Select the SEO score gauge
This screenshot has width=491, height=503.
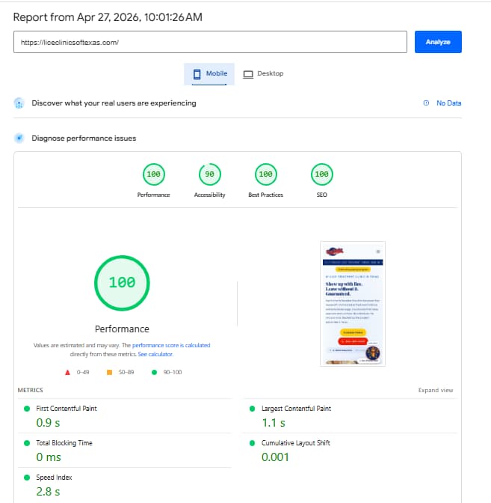322,174
